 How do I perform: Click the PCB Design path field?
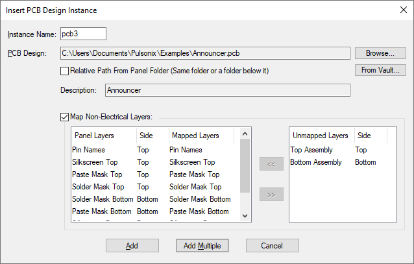204,53
